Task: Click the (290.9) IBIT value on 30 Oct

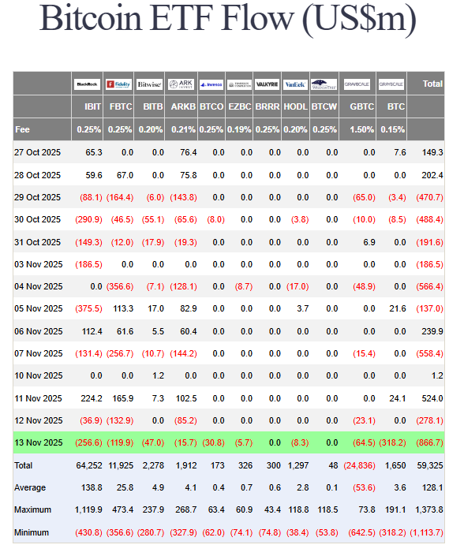Action: [x=88, y=219]
